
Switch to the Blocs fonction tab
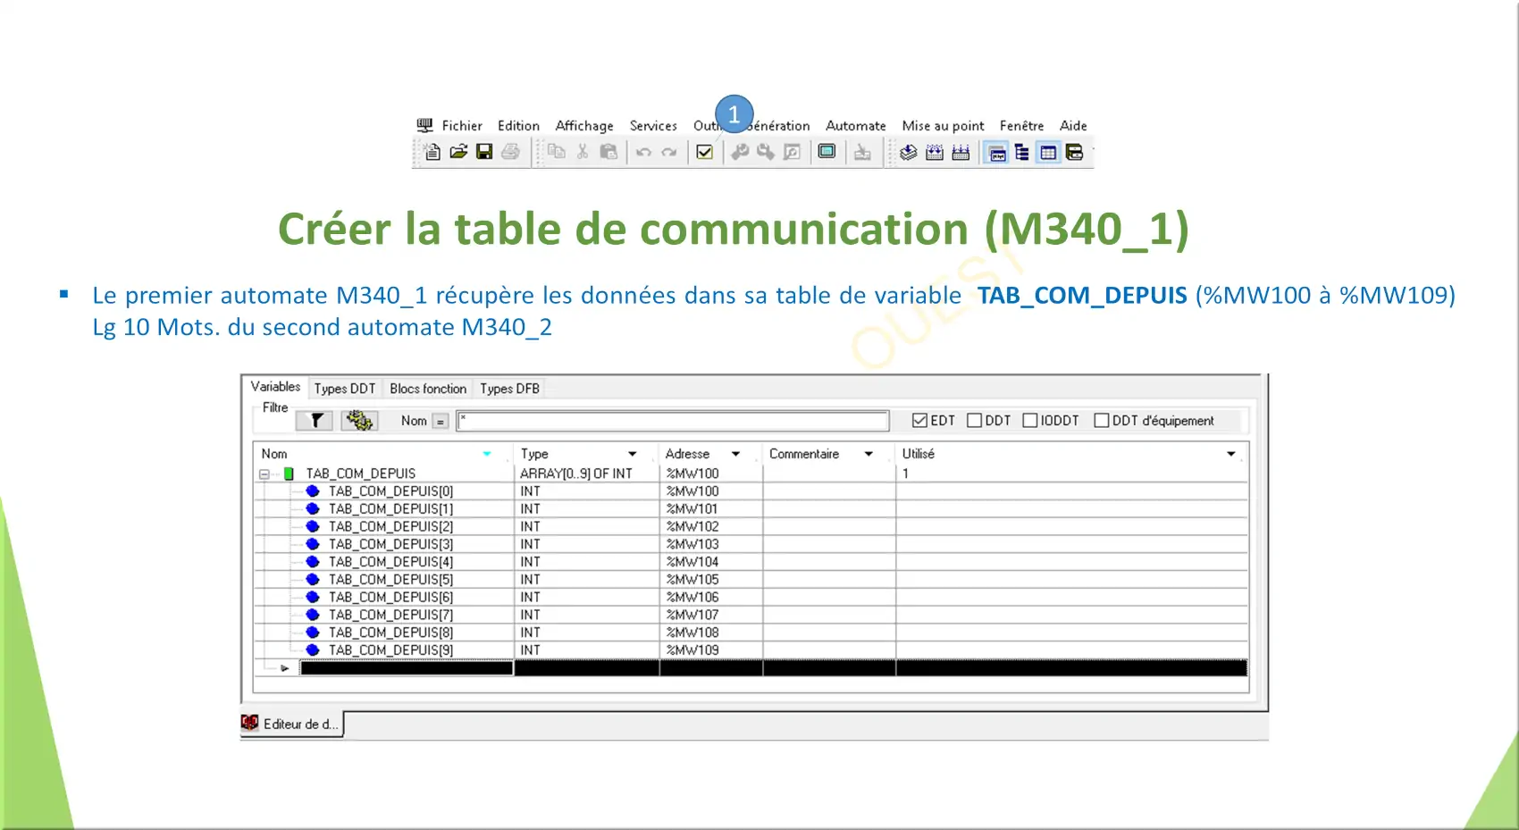428,389
